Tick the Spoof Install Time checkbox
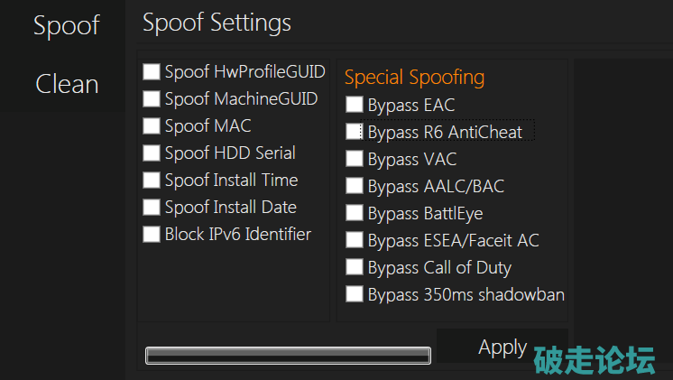The image size is (673, 380). 152,181
